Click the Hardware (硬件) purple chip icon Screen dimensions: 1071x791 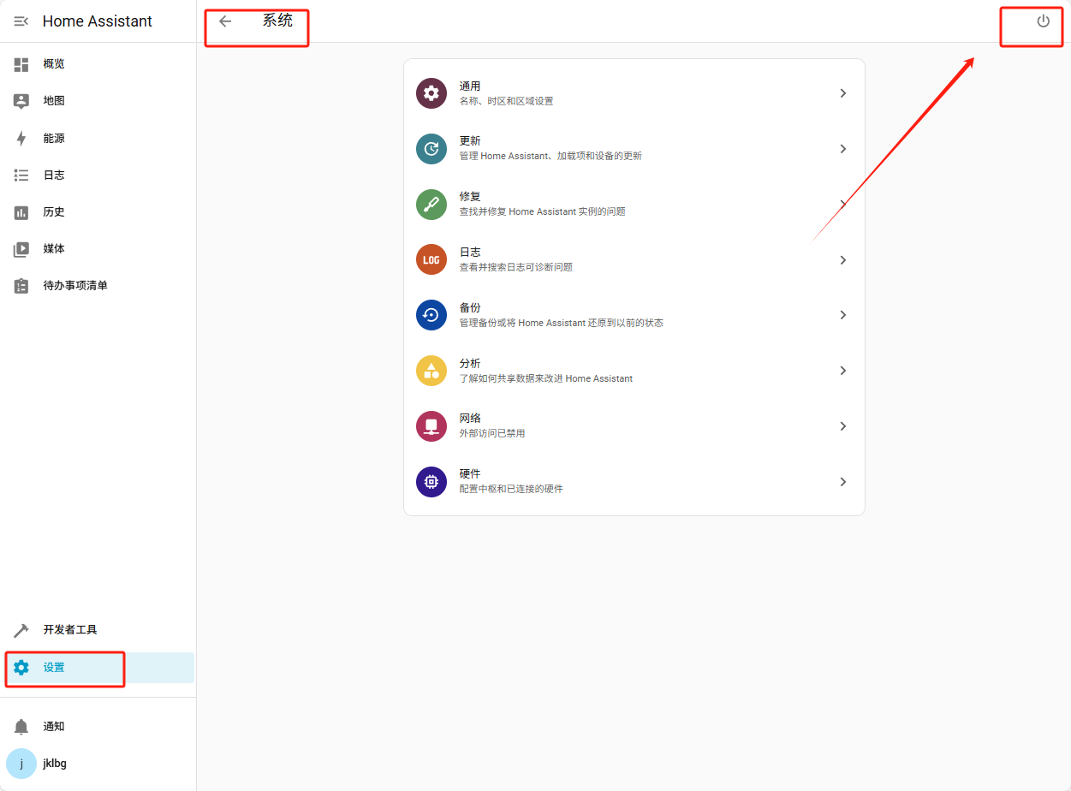(x=431, y=482)
